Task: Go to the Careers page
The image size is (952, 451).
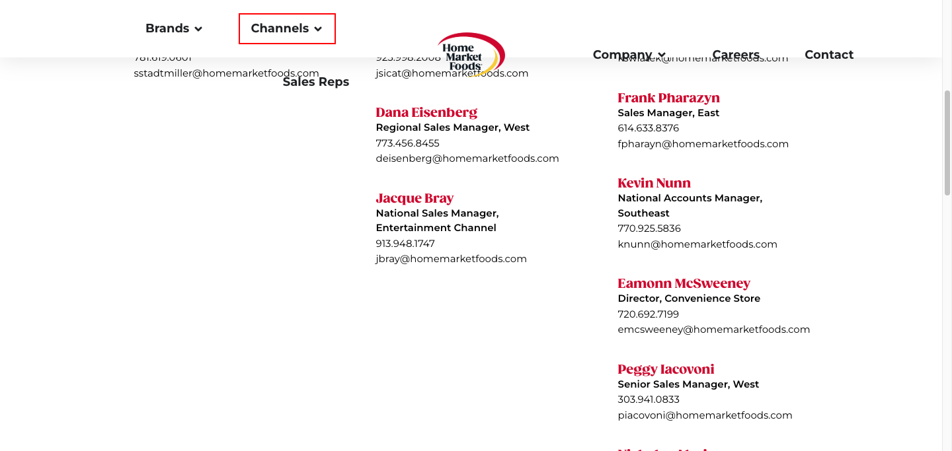Action: click(736, 55)
